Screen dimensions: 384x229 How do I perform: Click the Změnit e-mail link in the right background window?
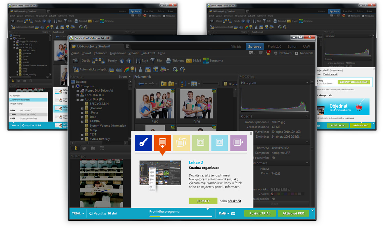point(330,74)
